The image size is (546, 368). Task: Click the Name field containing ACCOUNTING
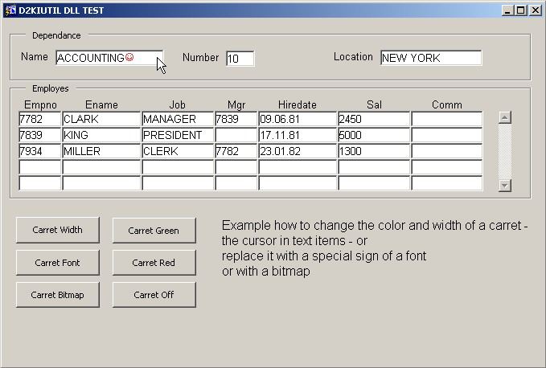pyautogui.click(x=109, y=58)
